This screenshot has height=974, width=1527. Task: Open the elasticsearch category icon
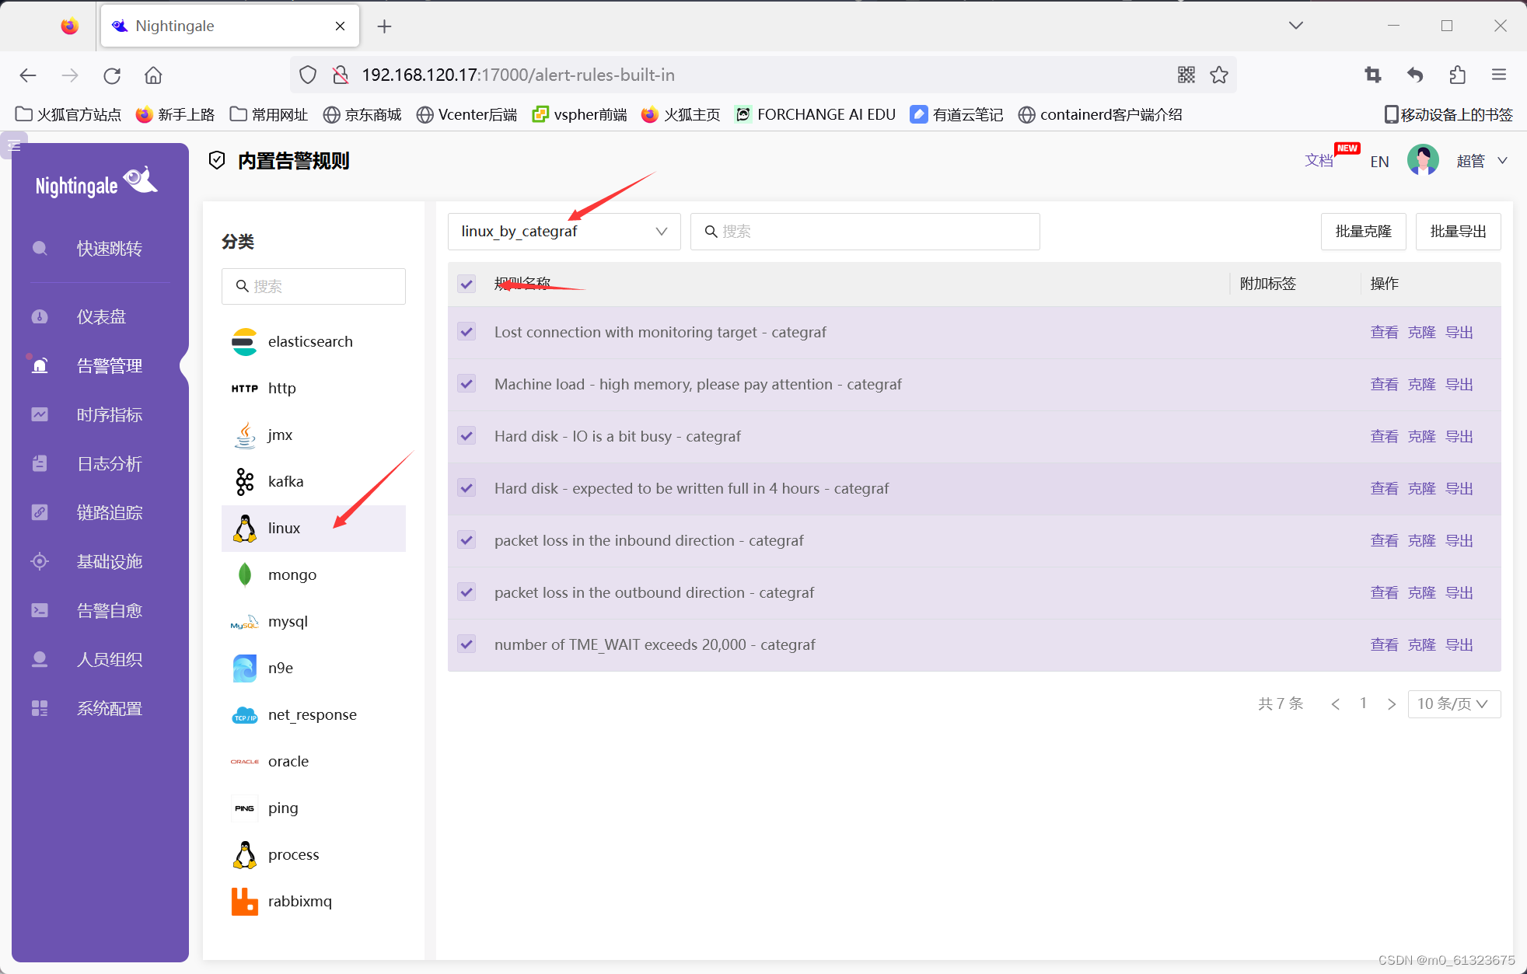point(244,342)
